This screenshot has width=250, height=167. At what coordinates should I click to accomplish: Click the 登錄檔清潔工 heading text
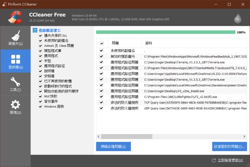(50, 30)
